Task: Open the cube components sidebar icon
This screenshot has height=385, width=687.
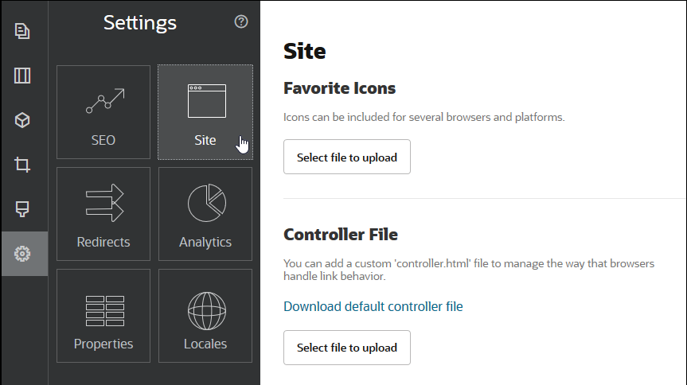Action: 22,121
